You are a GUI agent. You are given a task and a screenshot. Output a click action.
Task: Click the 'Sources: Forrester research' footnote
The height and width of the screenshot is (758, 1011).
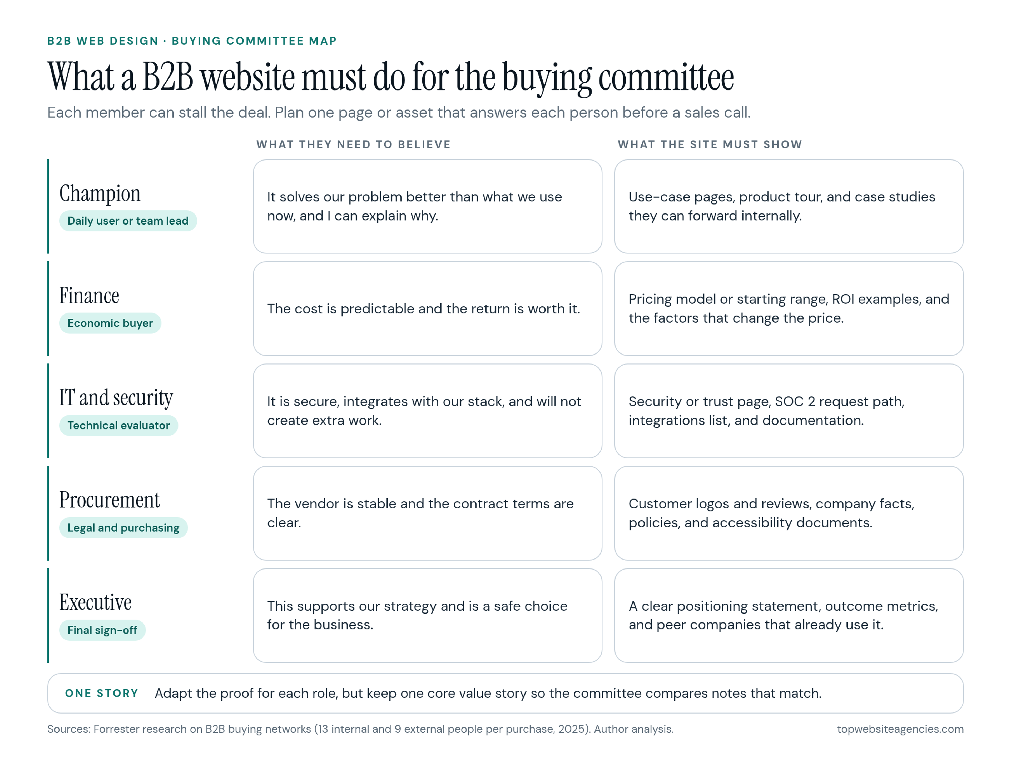tap(361, 729)
